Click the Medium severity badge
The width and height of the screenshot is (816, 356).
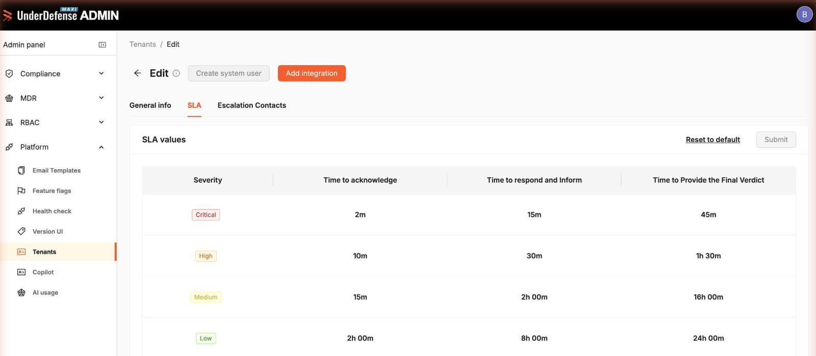(x=206, y=297)
